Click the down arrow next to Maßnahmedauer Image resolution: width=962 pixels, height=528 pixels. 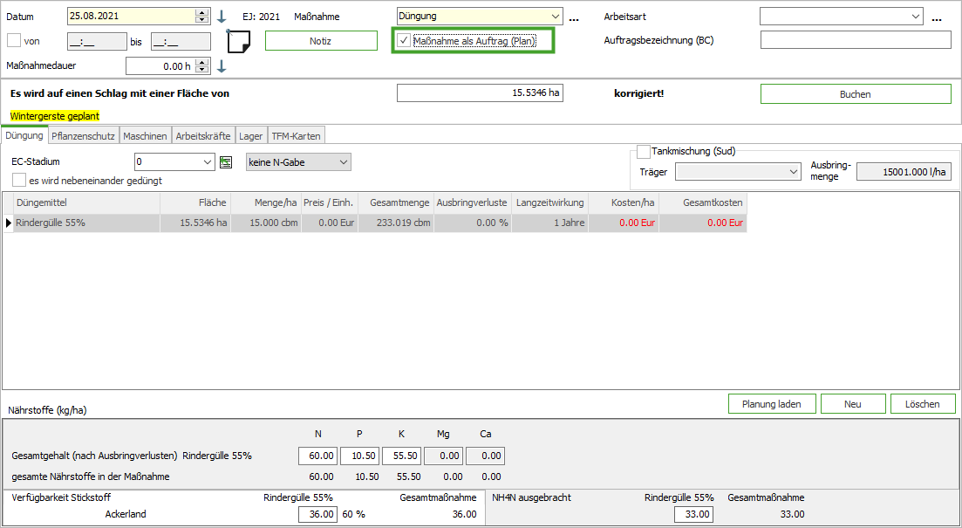pos(222,66)
